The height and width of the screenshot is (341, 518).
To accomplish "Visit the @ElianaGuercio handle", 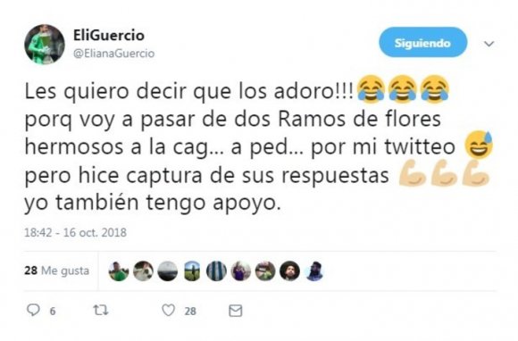I will [x=113, y=54].
